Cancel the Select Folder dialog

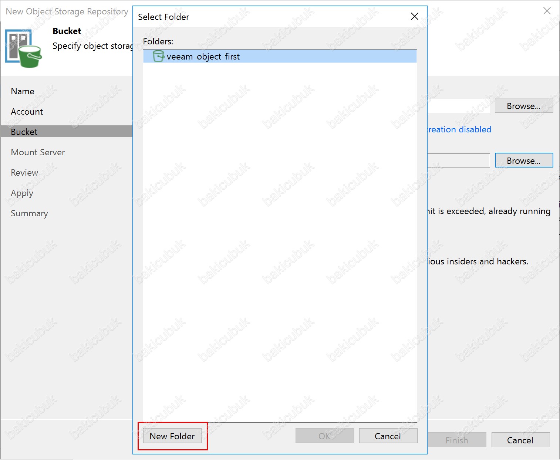click(388, 436)
